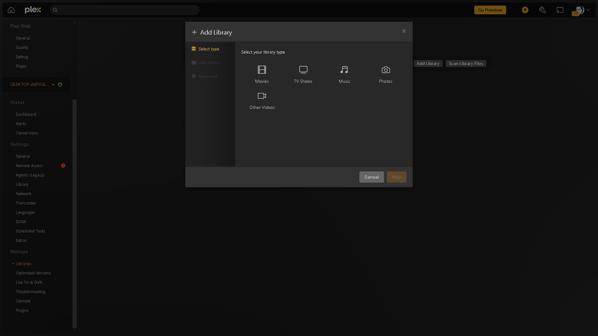Viewport: 598px width, 336px height.
Task: Open the Add folders step
Action: 206,63
